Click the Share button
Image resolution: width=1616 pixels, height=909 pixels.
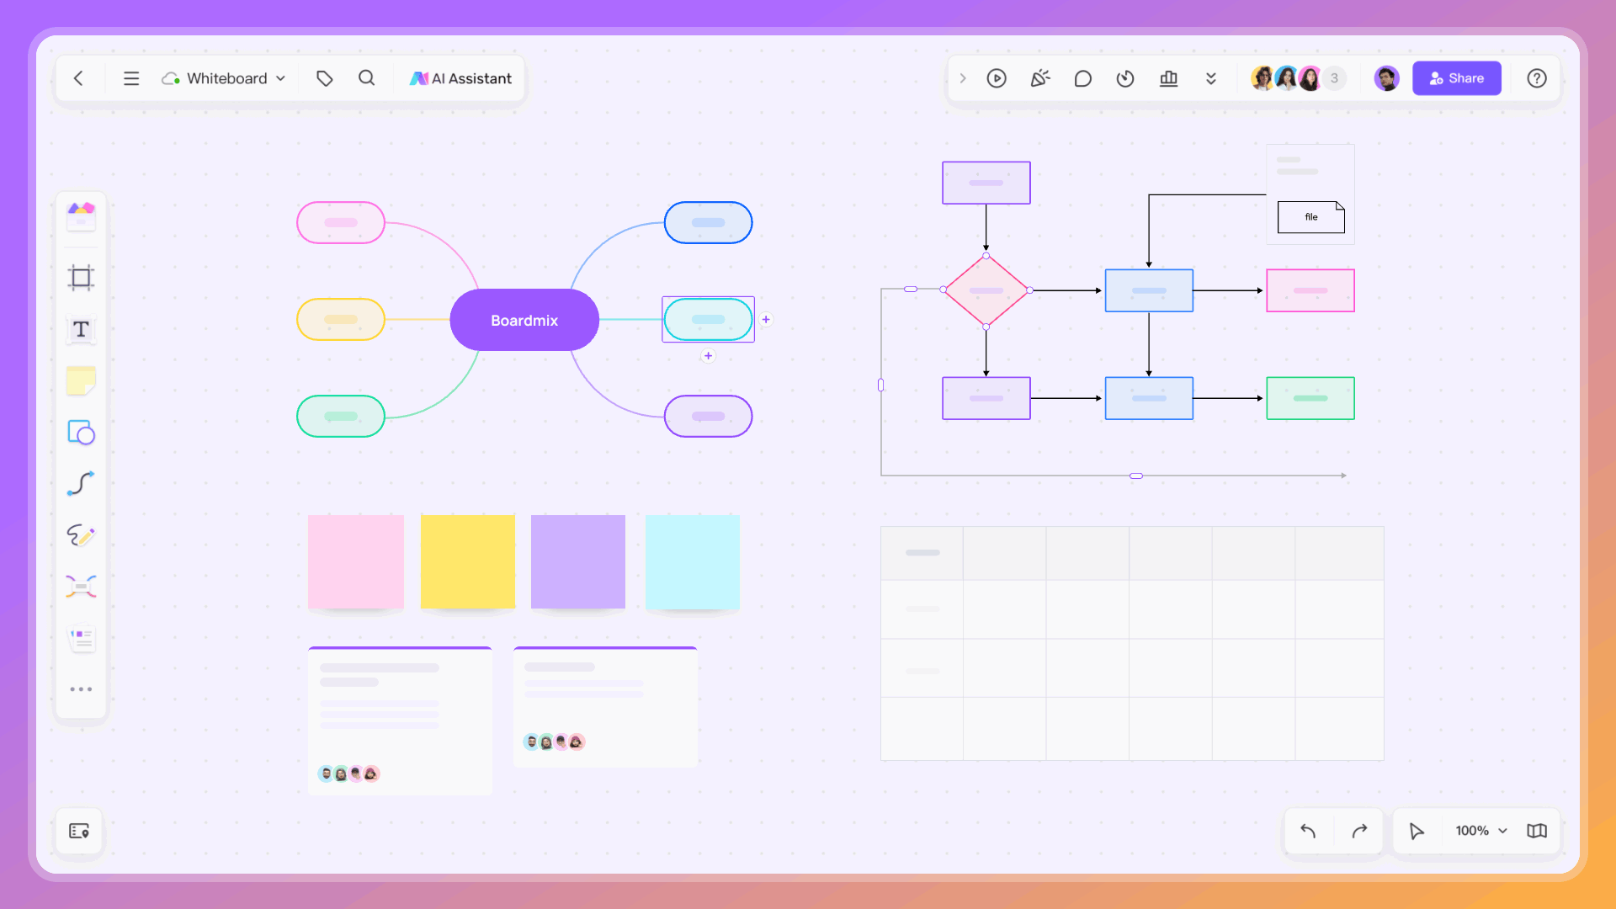click(1456, 78)
